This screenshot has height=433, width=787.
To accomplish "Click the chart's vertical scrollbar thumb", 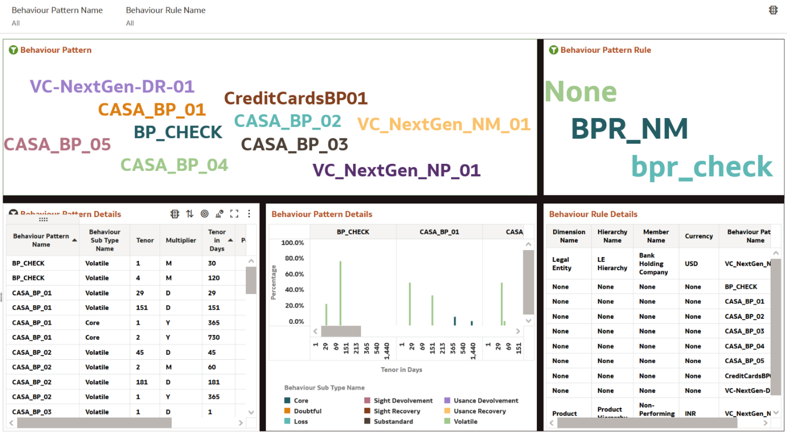I will [528, 283].
